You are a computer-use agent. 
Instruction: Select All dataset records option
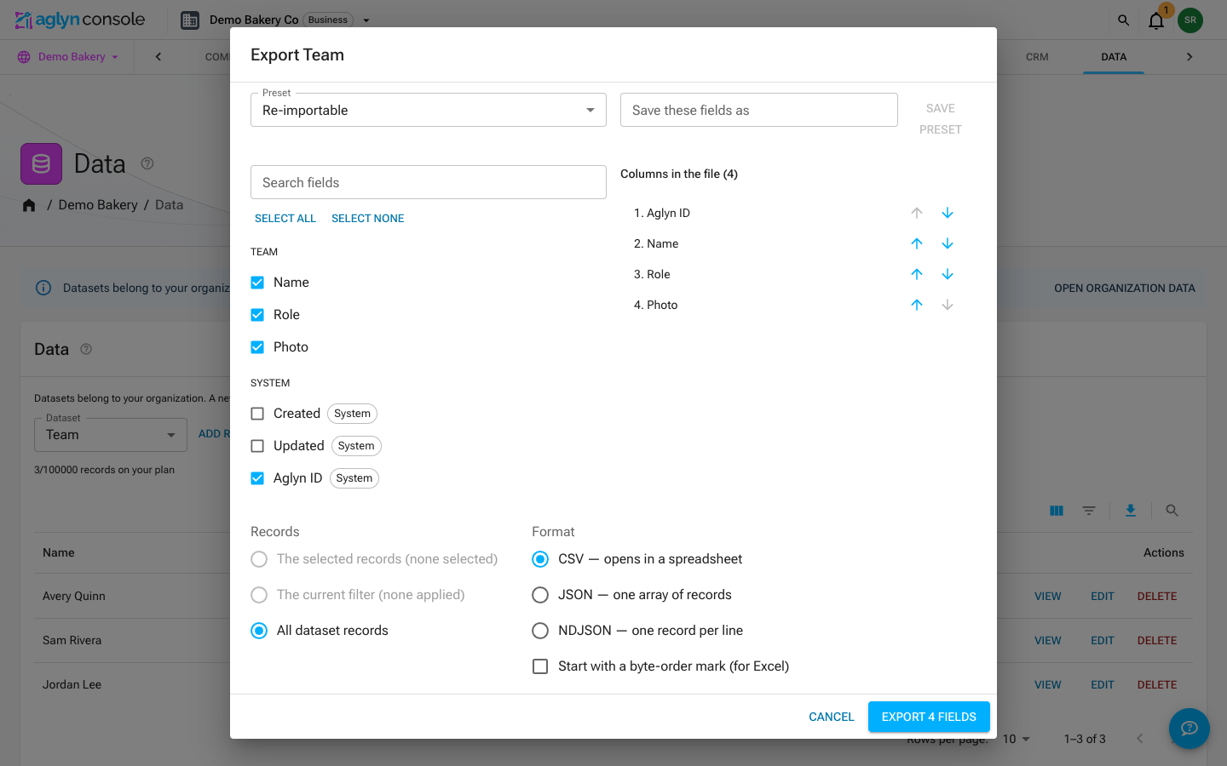259,631
